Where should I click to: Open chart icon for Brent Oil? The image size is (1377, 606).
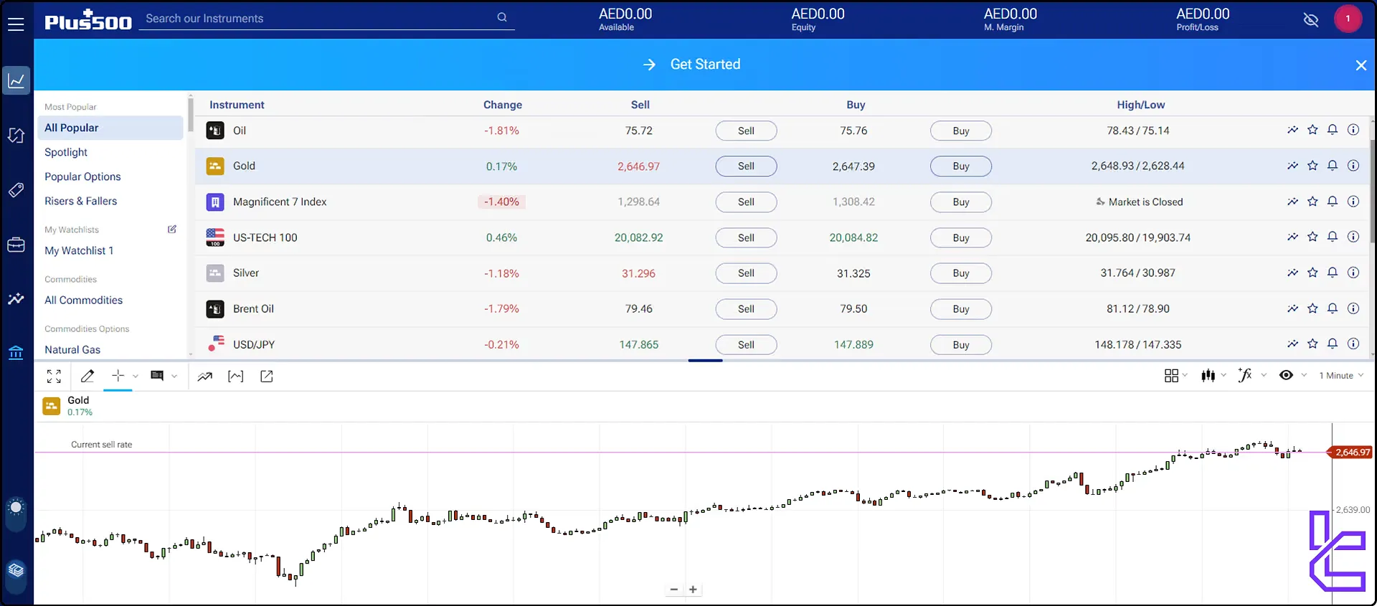(x=1292, y=308)
